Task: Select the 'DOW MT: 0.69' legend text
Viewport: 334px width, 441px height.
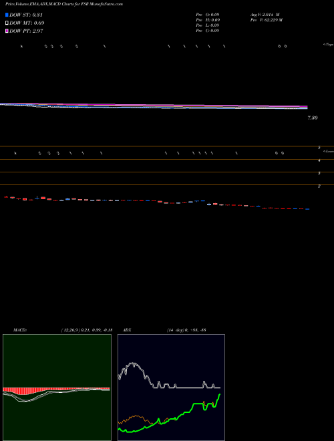Action: tap(27, 23)
